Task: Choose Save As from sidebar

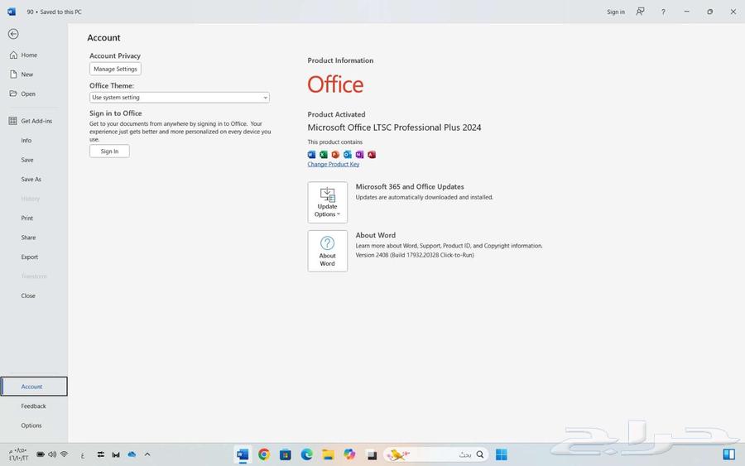Action: (31, 180)
